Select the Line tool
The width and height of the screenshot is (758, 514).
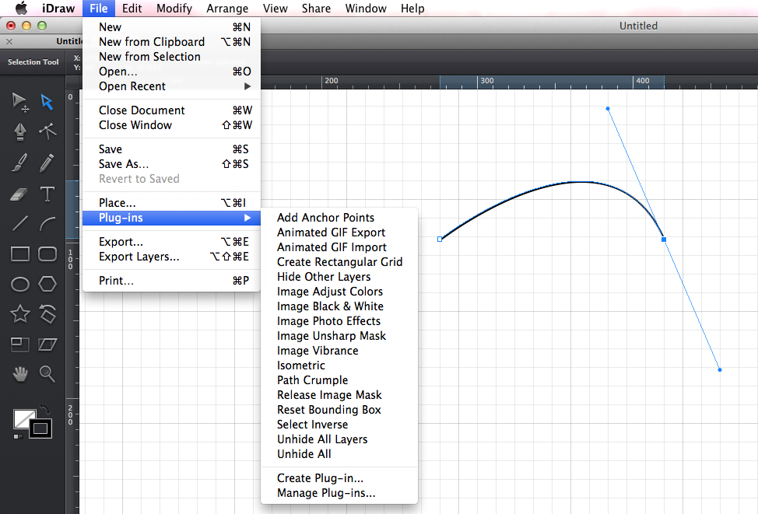[19, 224]
